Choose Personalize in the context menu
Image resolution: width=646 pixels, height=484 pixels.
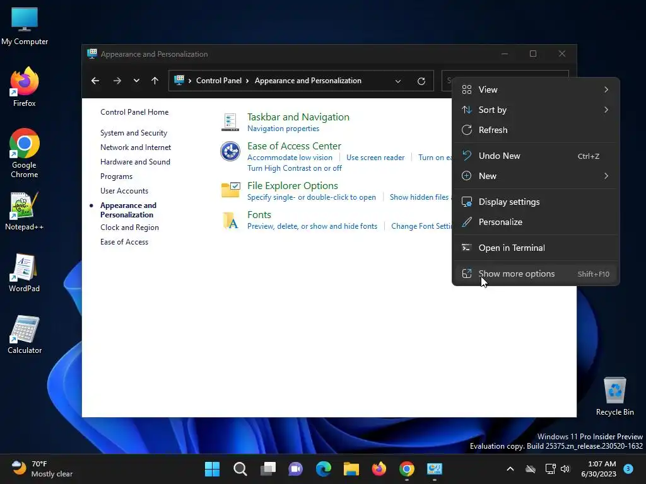(x=536, y=222)
